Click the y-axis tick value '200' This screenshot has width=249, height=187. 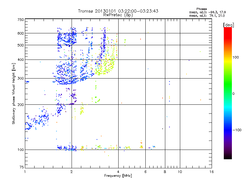(21, 105)
